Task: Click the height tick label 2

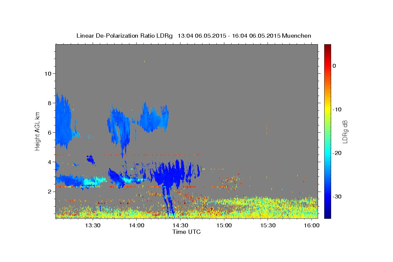Action: pyautogui.click(x=49, y=191)
